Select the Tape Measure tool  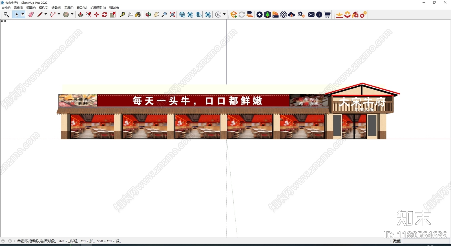click(122, 15)
